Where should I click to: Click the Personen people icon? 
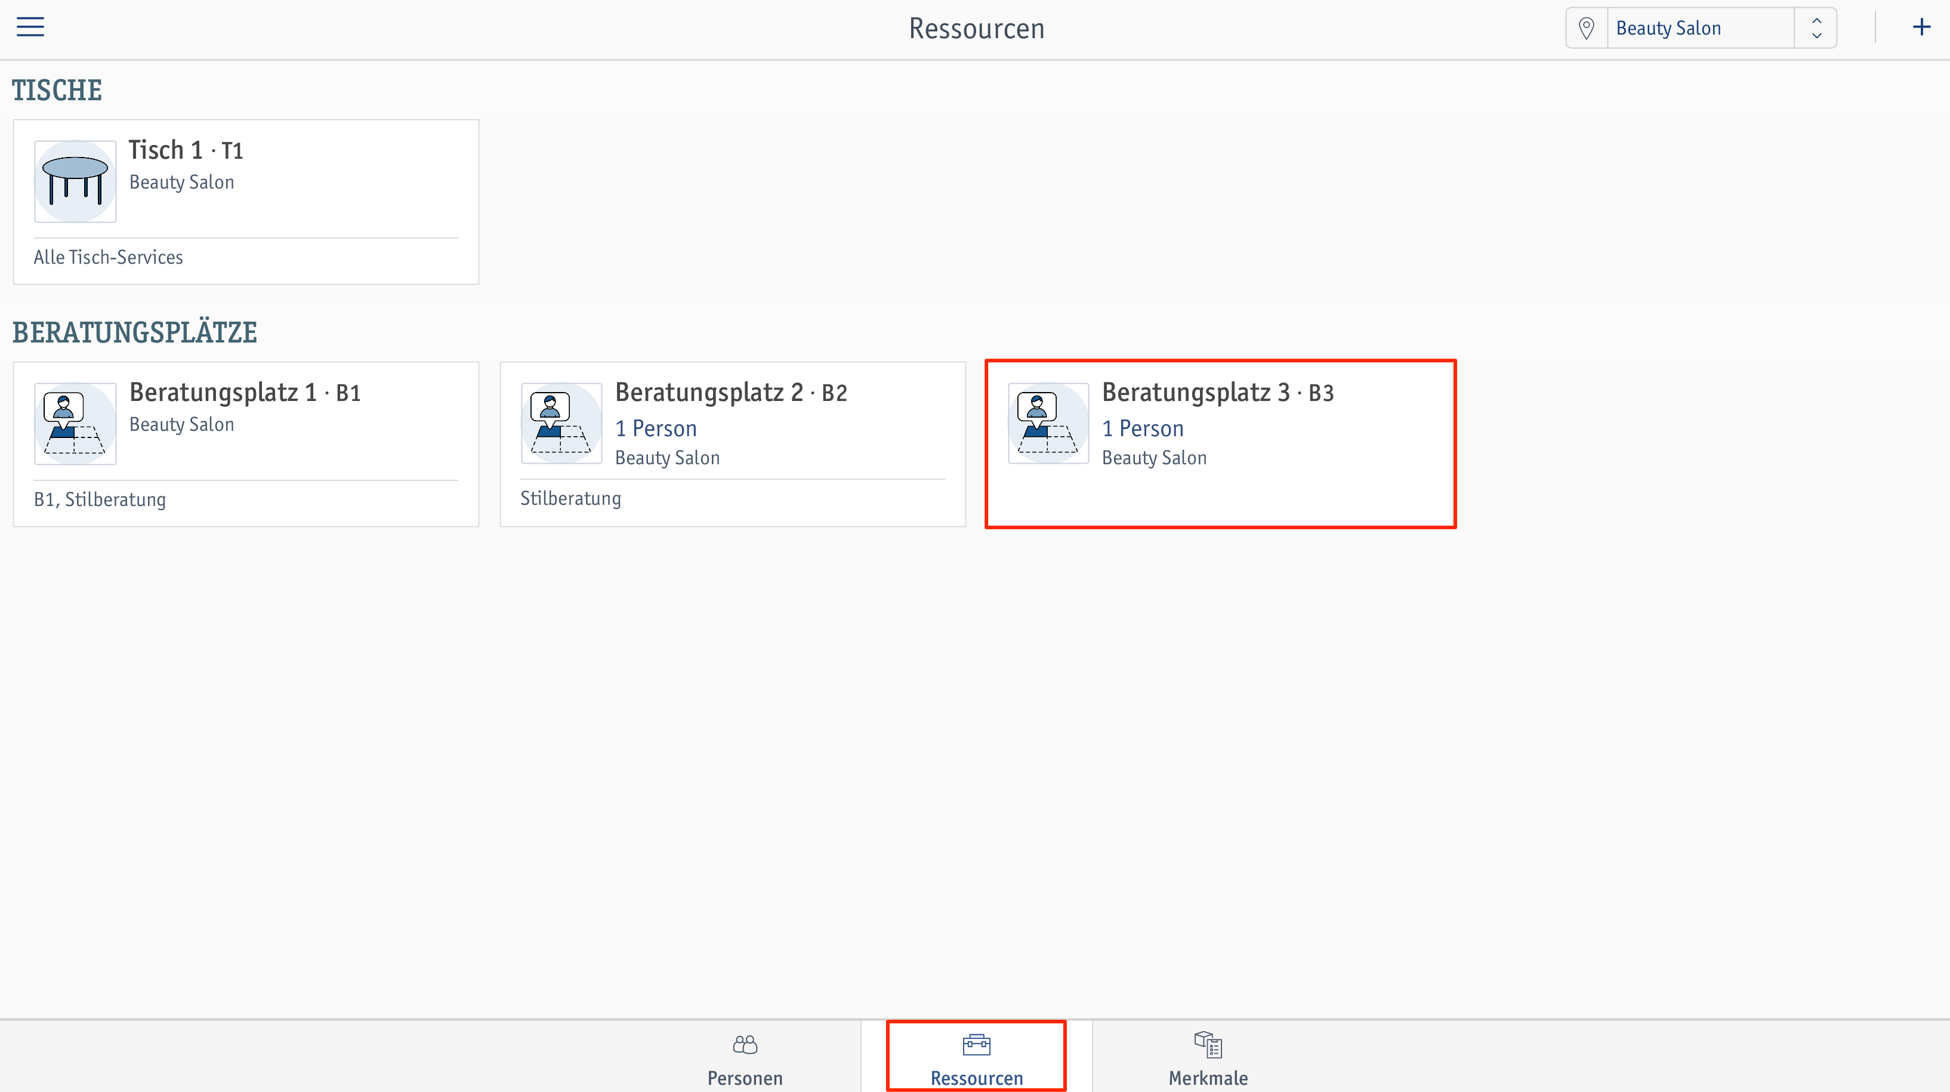[x=745, y=1044]
